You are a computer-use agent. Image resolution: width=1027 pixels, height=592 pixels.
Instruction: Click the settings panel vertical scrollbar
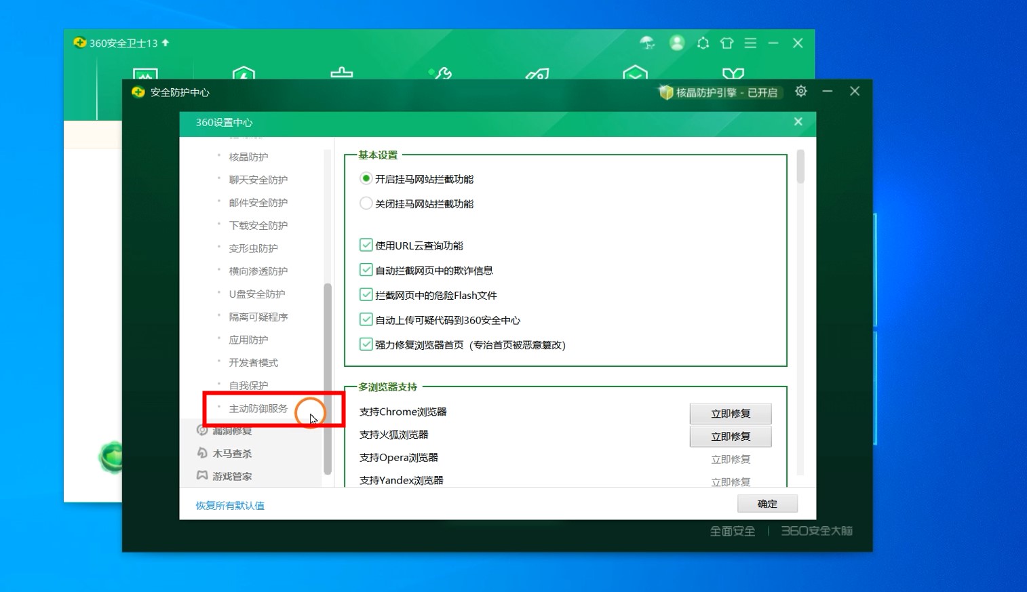click(x=800, y=167)
